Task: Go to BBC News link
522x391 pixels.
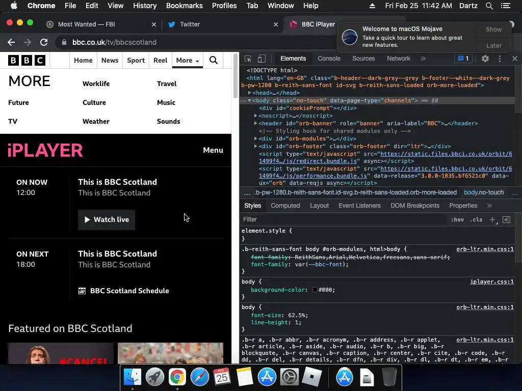Action: 110,61
